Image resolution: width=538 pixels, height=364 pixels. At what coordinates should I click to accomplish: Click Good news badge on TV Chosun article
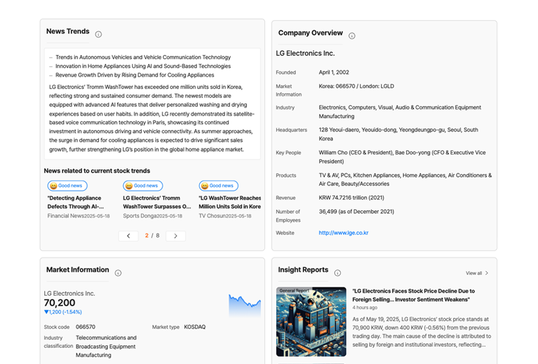(219, 186)
